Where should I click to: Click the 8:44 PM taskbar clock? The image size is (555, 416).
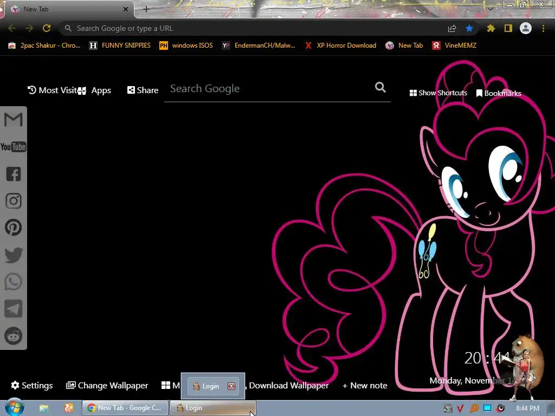click(527, 408)
